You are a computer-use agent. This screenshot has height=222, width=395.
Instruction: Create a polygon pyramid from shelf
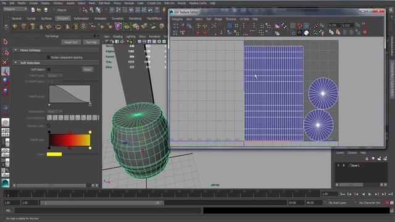[67, 26]
